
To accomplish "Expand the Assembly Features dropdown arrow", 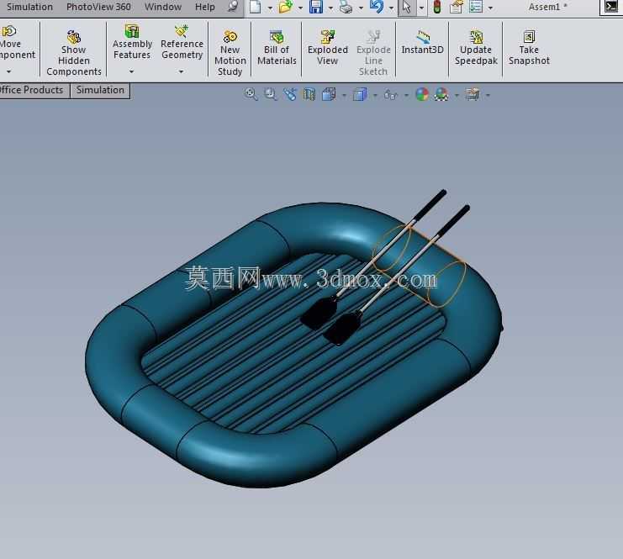I will point(131,71).
